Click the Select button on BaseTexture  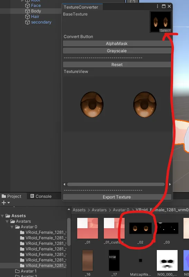coord(165,30)
